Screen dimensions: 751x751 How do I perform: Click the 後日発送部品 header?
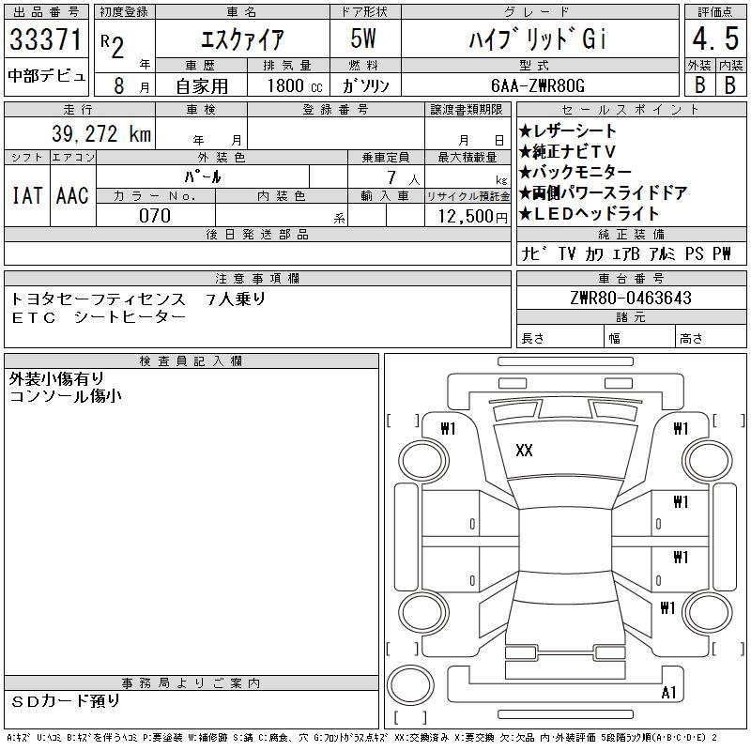point(257,234)
